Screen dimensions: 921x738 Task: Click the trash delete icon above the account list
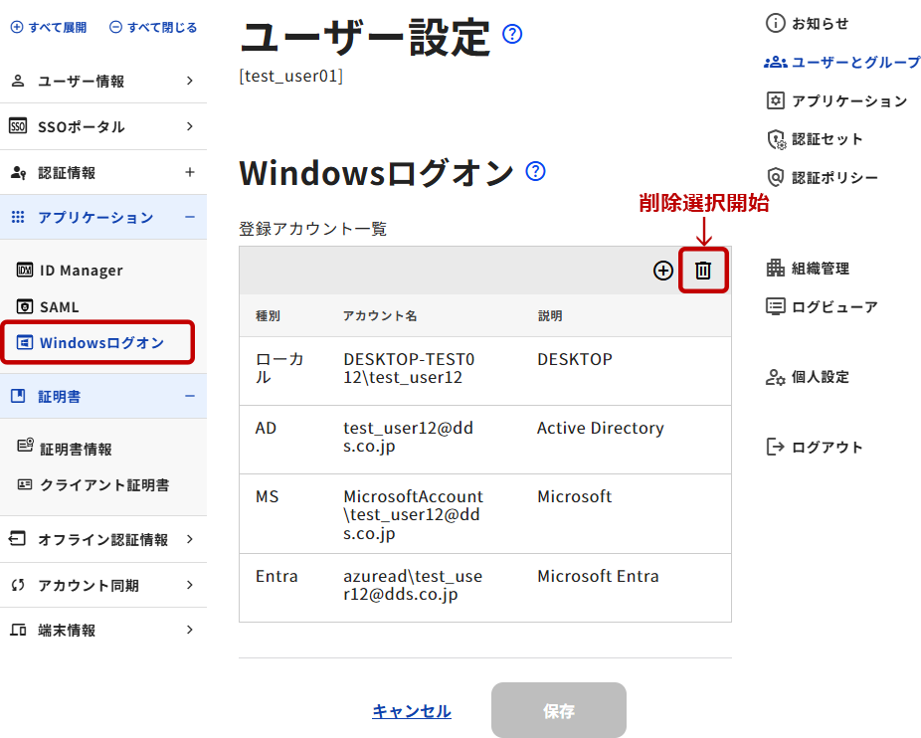click(703, 271)
